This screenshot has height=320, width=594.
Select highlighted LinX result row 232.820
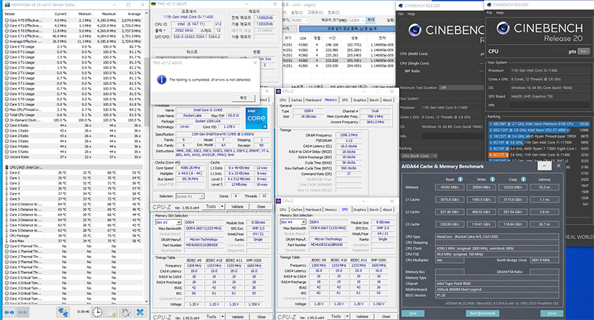tap(338, 61)
